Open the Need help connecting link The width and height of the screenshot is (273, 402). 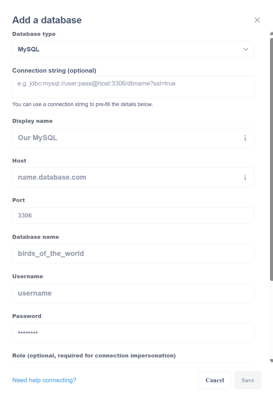coord(44,380)
